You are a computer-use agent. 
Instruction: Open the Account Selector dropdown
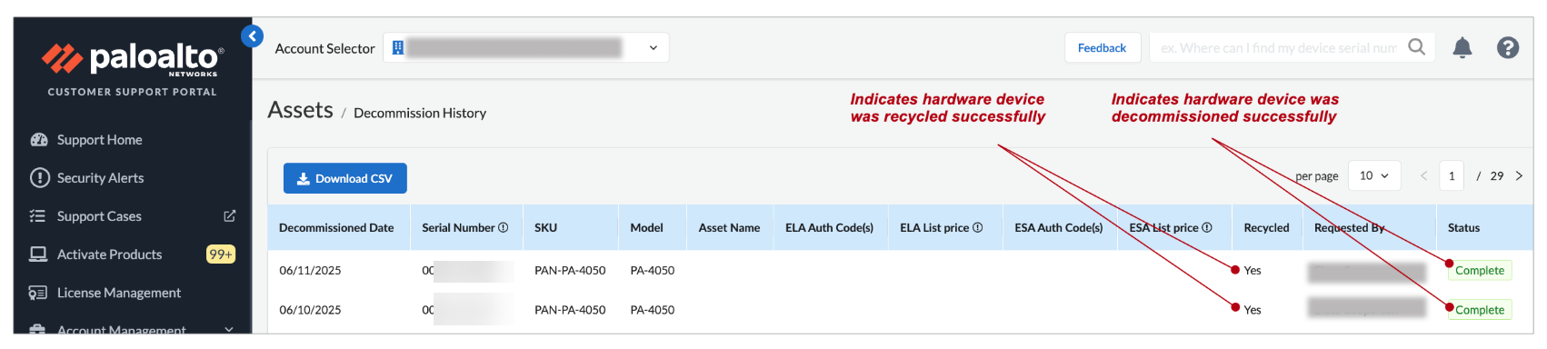coord(526,48)
